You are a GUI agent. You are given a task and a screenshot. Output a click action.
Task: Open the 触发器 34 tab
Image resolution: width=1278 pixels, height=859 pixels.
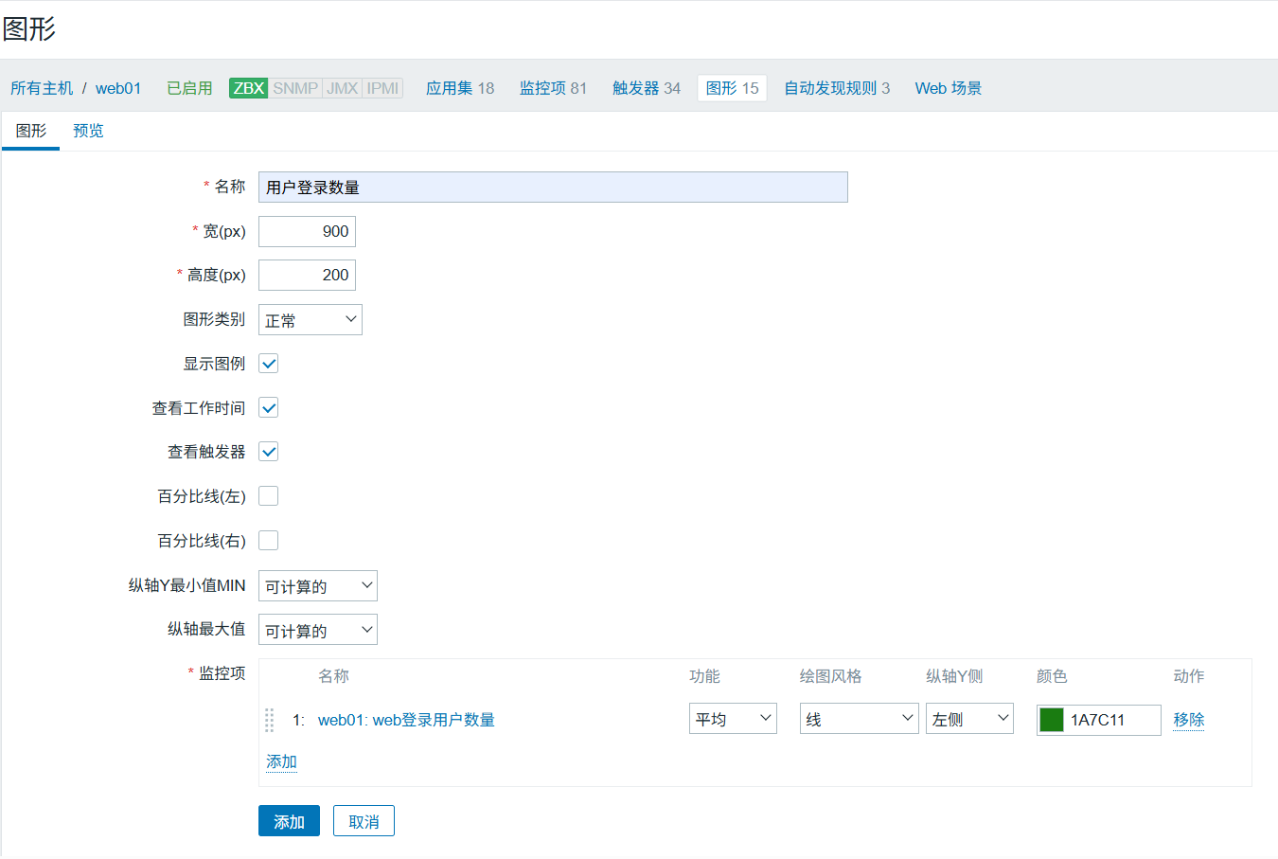[646, 88]
